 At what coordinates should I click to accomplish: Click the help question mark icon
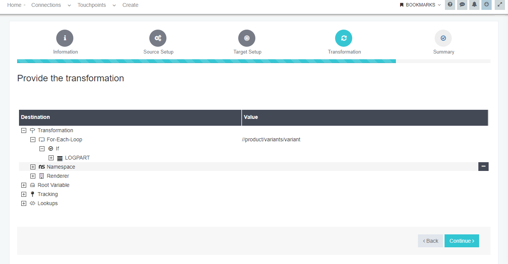(x=450, y=5)
